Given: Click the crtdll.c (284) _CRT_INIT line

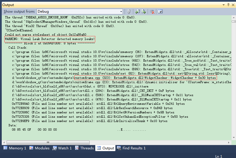Looking at the screenshot, I should click(93, 91).
